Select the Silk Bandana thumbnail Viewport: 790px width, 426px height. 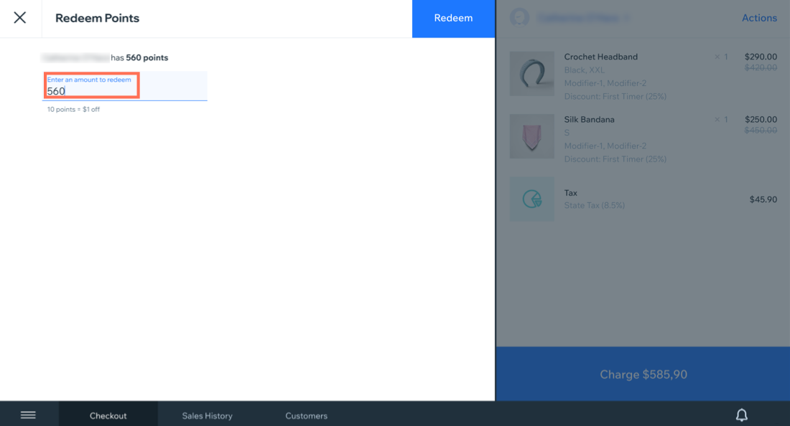[x=531, y=136]
